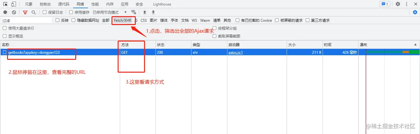
Task: Click the 426 毫秒 time cell
Action: [340, 52]
